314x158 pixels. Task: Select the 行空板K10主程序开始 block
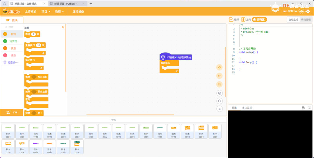click(176, 57)
